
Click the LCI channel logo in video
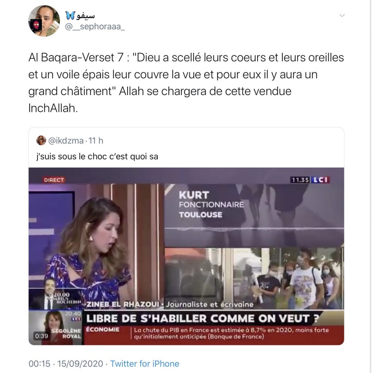coord(320,180)
